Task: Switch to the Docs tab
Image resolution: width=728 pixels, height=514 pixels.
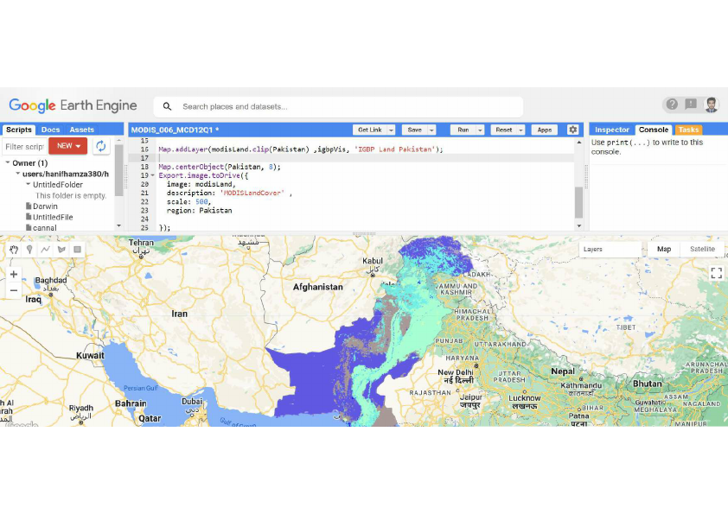Action: pos(50,130)
